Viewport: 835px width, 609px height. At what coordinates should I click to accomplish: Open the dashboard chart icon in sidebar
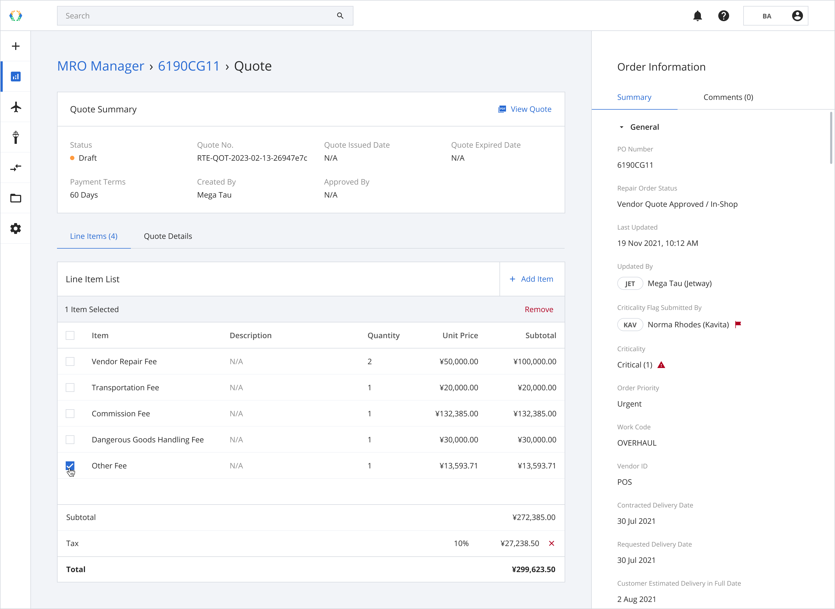coord(15,77)
